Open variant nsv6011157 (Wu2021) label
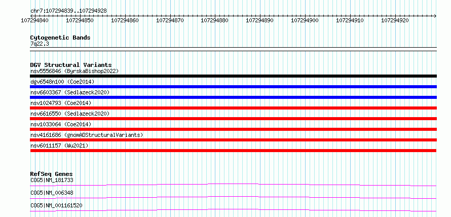Image resolution: width=451 pixels, height=217 pixels. (59, 146)
